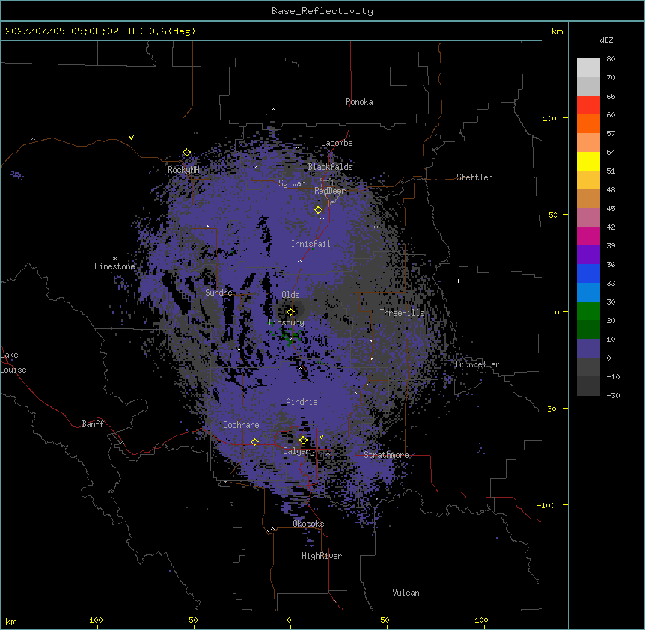This screenshot has height=630, width=645.
Task: Click the yellow V marker east of Calgary
Action: coord(321,437)
